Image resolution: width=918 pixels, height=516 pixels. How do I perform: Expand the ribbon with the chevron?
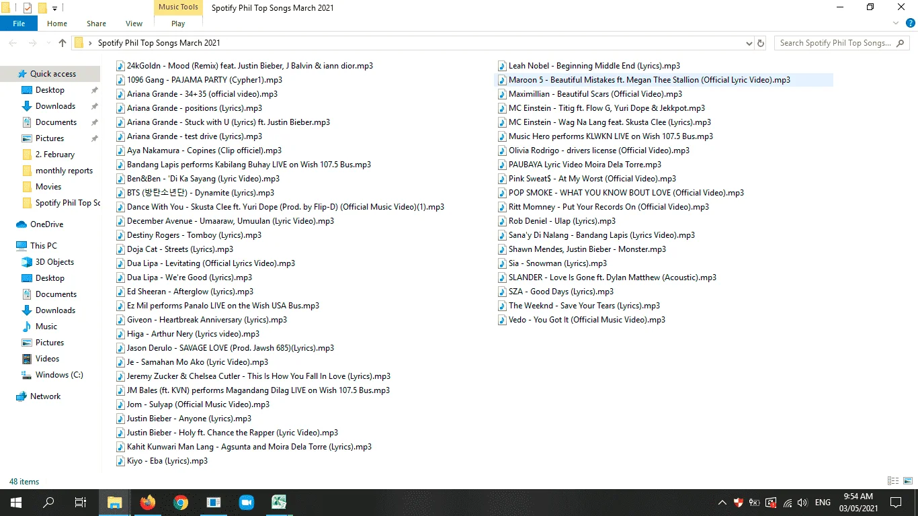(894, 23)
